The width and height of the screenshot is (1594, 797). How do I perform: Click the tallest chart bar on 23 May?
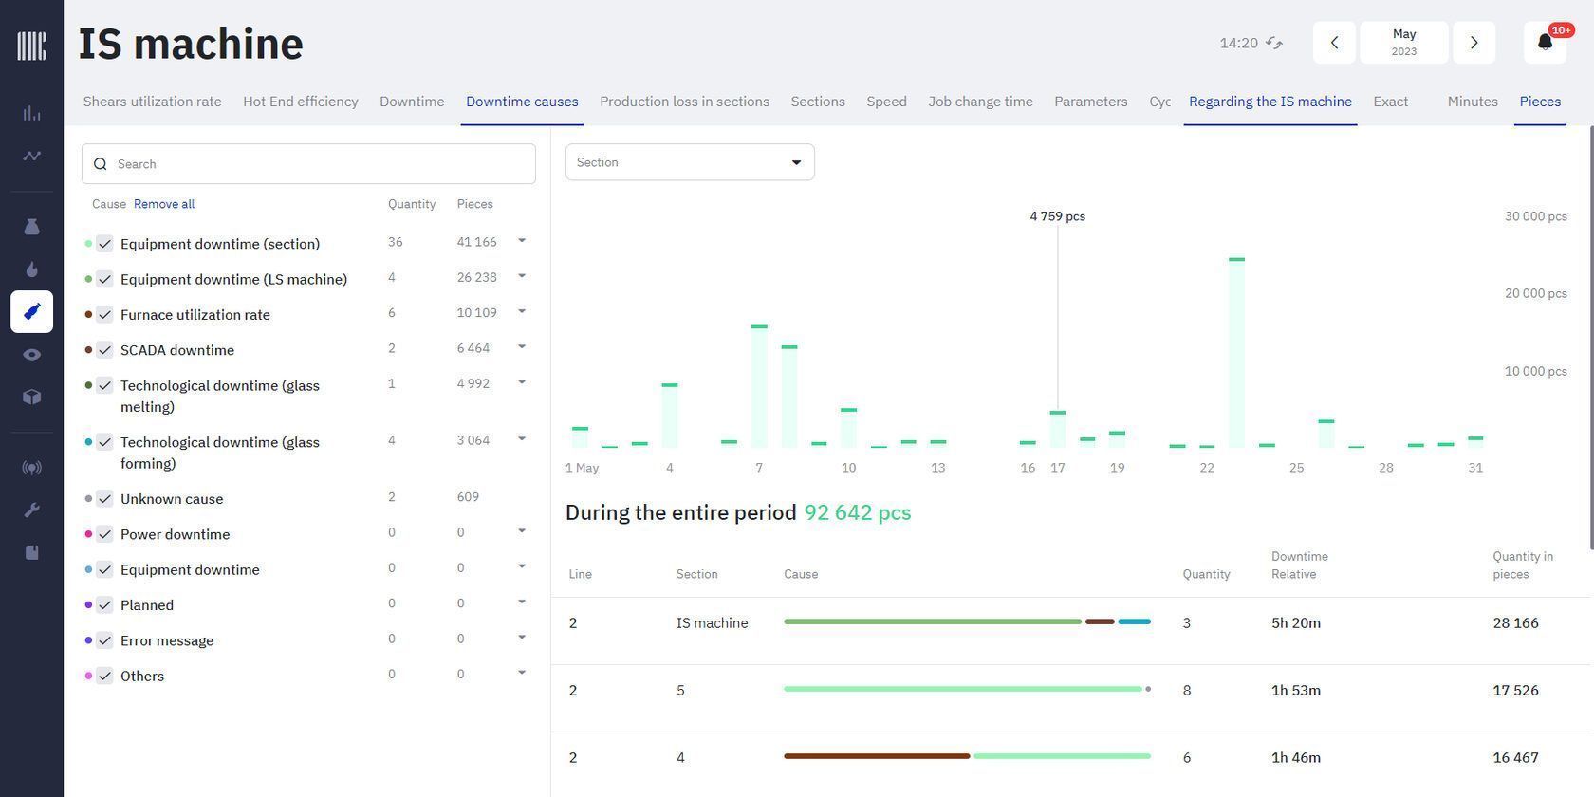click(x=1236, y=352)
